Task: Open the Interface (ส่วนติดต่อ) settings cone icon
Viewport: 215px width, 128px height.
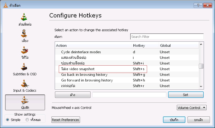Action: tap(24, 17)
